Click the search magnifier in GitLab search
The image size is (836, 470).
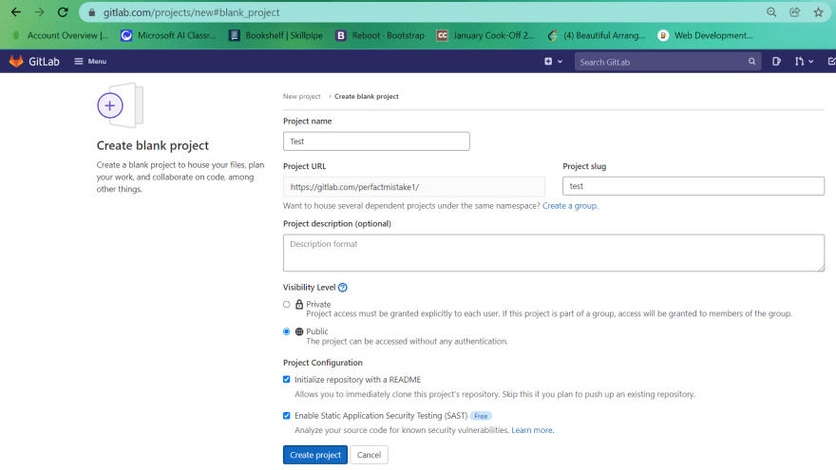(x=751, y=62)
